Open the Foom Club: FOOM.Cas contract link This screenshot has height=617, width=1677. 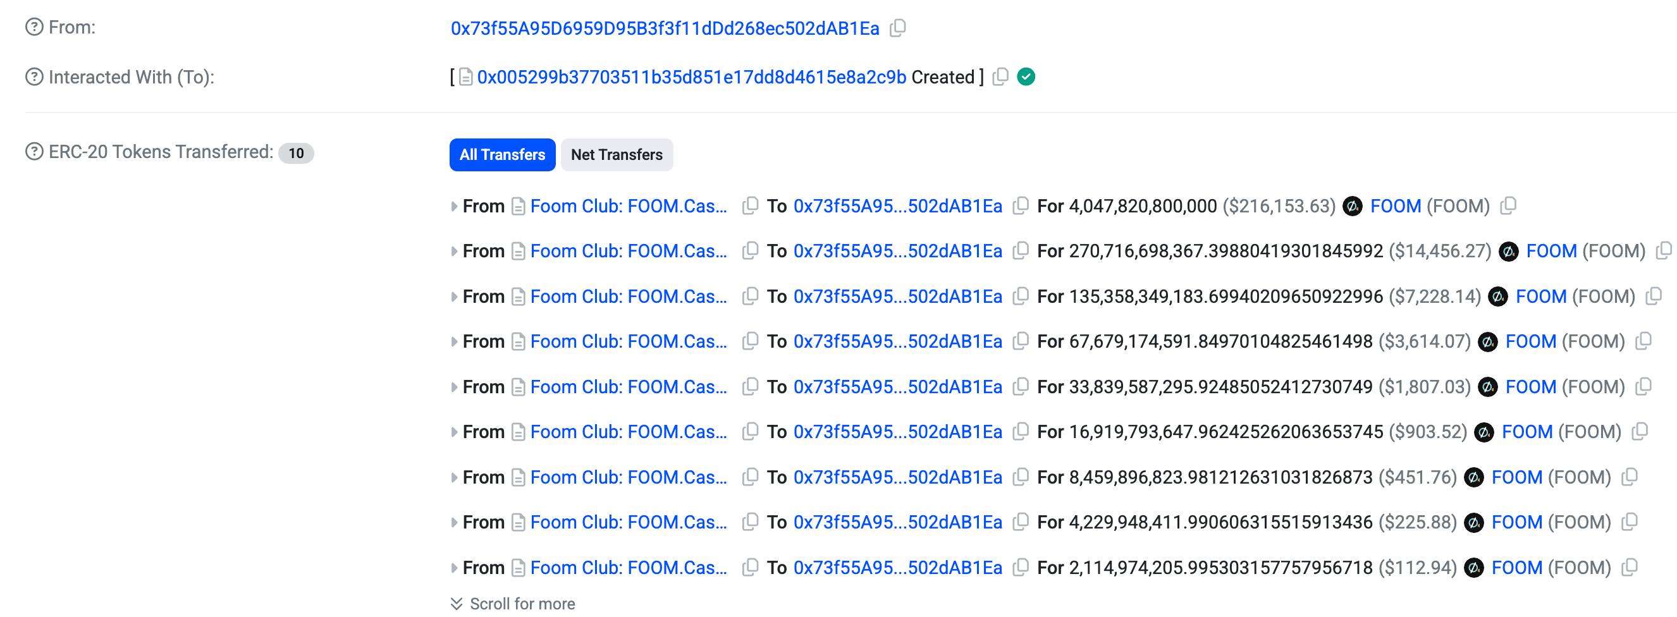(627, 205)
